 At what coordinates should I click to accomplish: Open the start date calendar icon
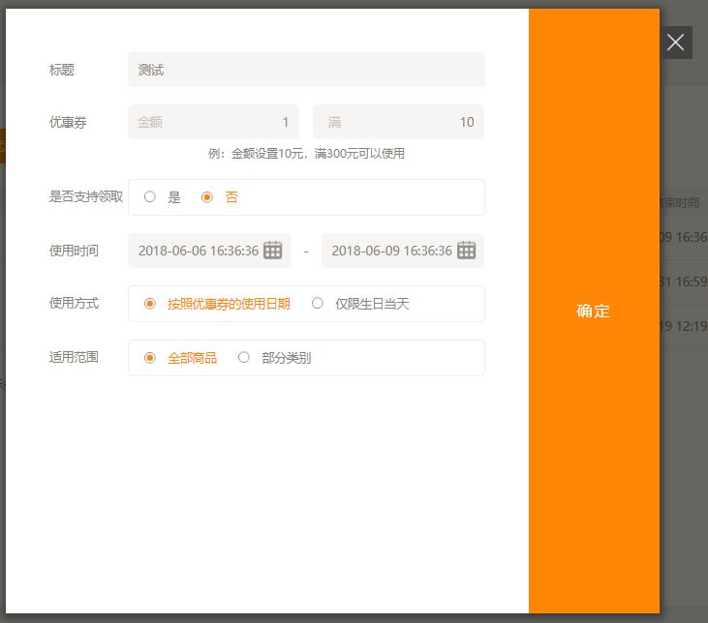point(273,251)
